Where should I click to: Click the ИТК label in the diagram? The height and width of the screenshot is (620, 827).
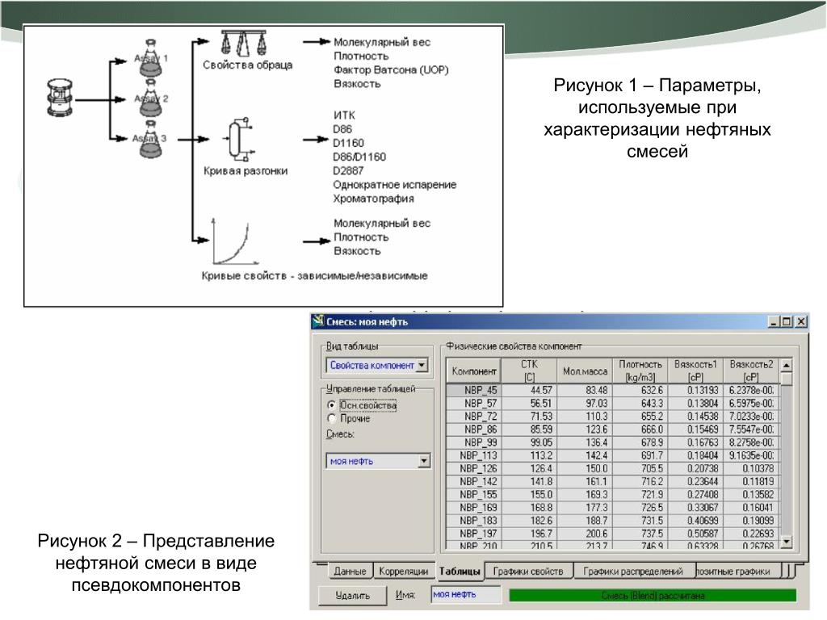[344, 115]
